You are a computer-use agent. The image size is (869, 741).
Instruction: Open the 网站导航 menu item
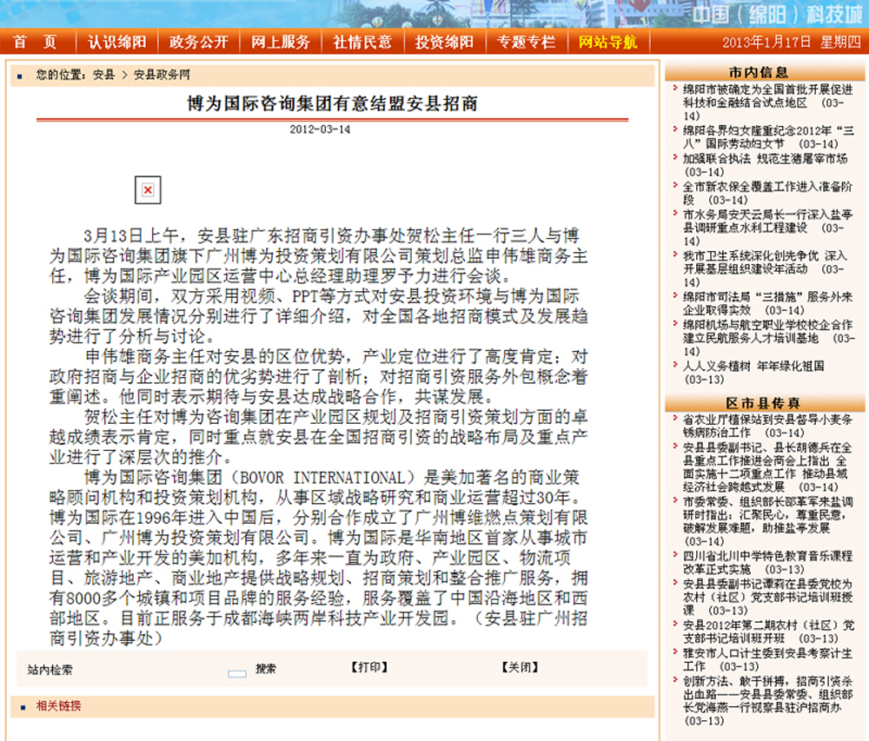608,42
